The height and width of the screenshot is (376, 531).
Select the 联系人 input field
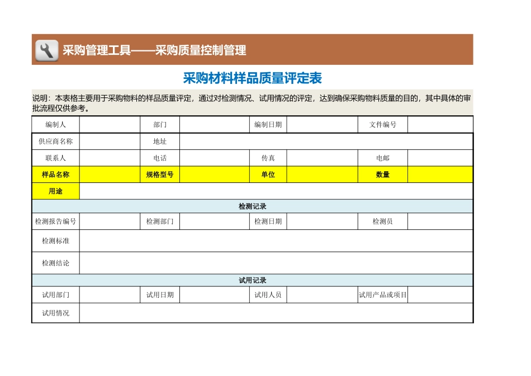click(108, 158)
